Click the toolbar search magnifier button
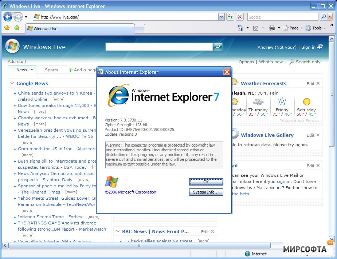This screenshot has width=337, height=259. [x=324, y=17]
